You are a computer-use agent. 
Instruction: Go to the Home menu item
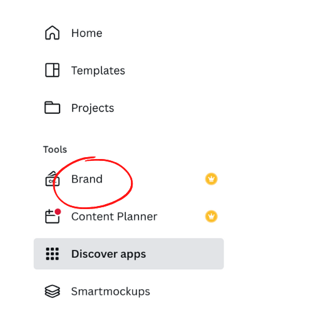(87, 33)
